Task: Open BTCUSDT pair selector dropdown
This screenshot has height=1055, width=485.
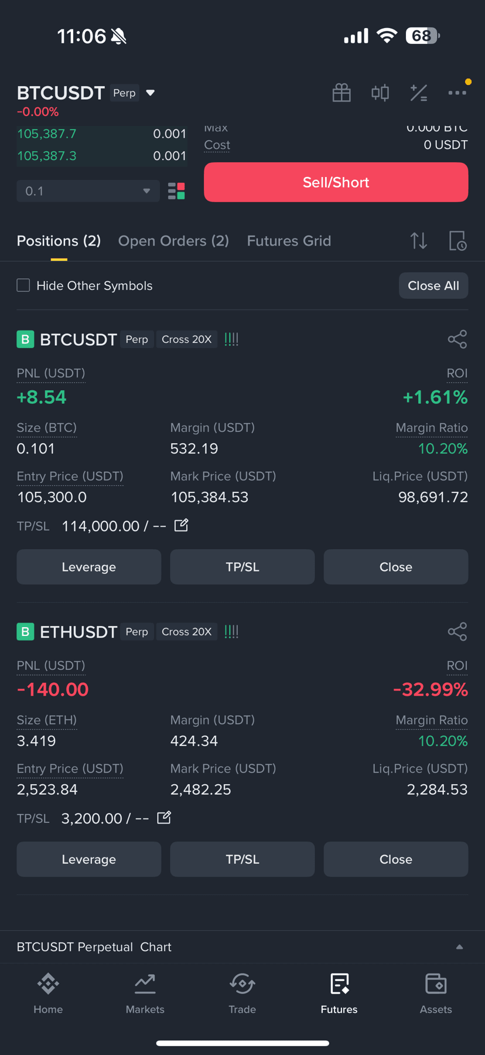Action: 151,93
